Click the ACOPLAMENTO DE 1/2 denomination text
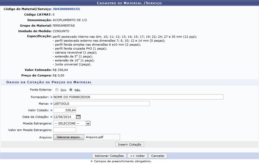Viewport: 259px width, 164px height. (x=70, y=20)
